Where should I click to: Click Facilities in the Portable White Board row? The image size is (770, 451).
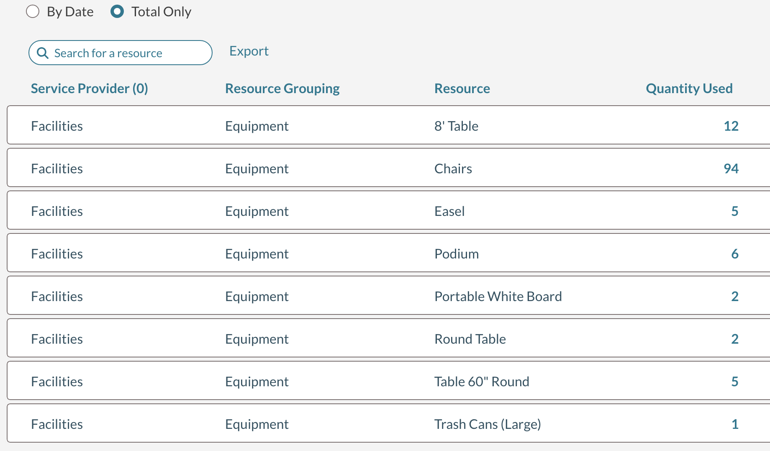(57, 296)
